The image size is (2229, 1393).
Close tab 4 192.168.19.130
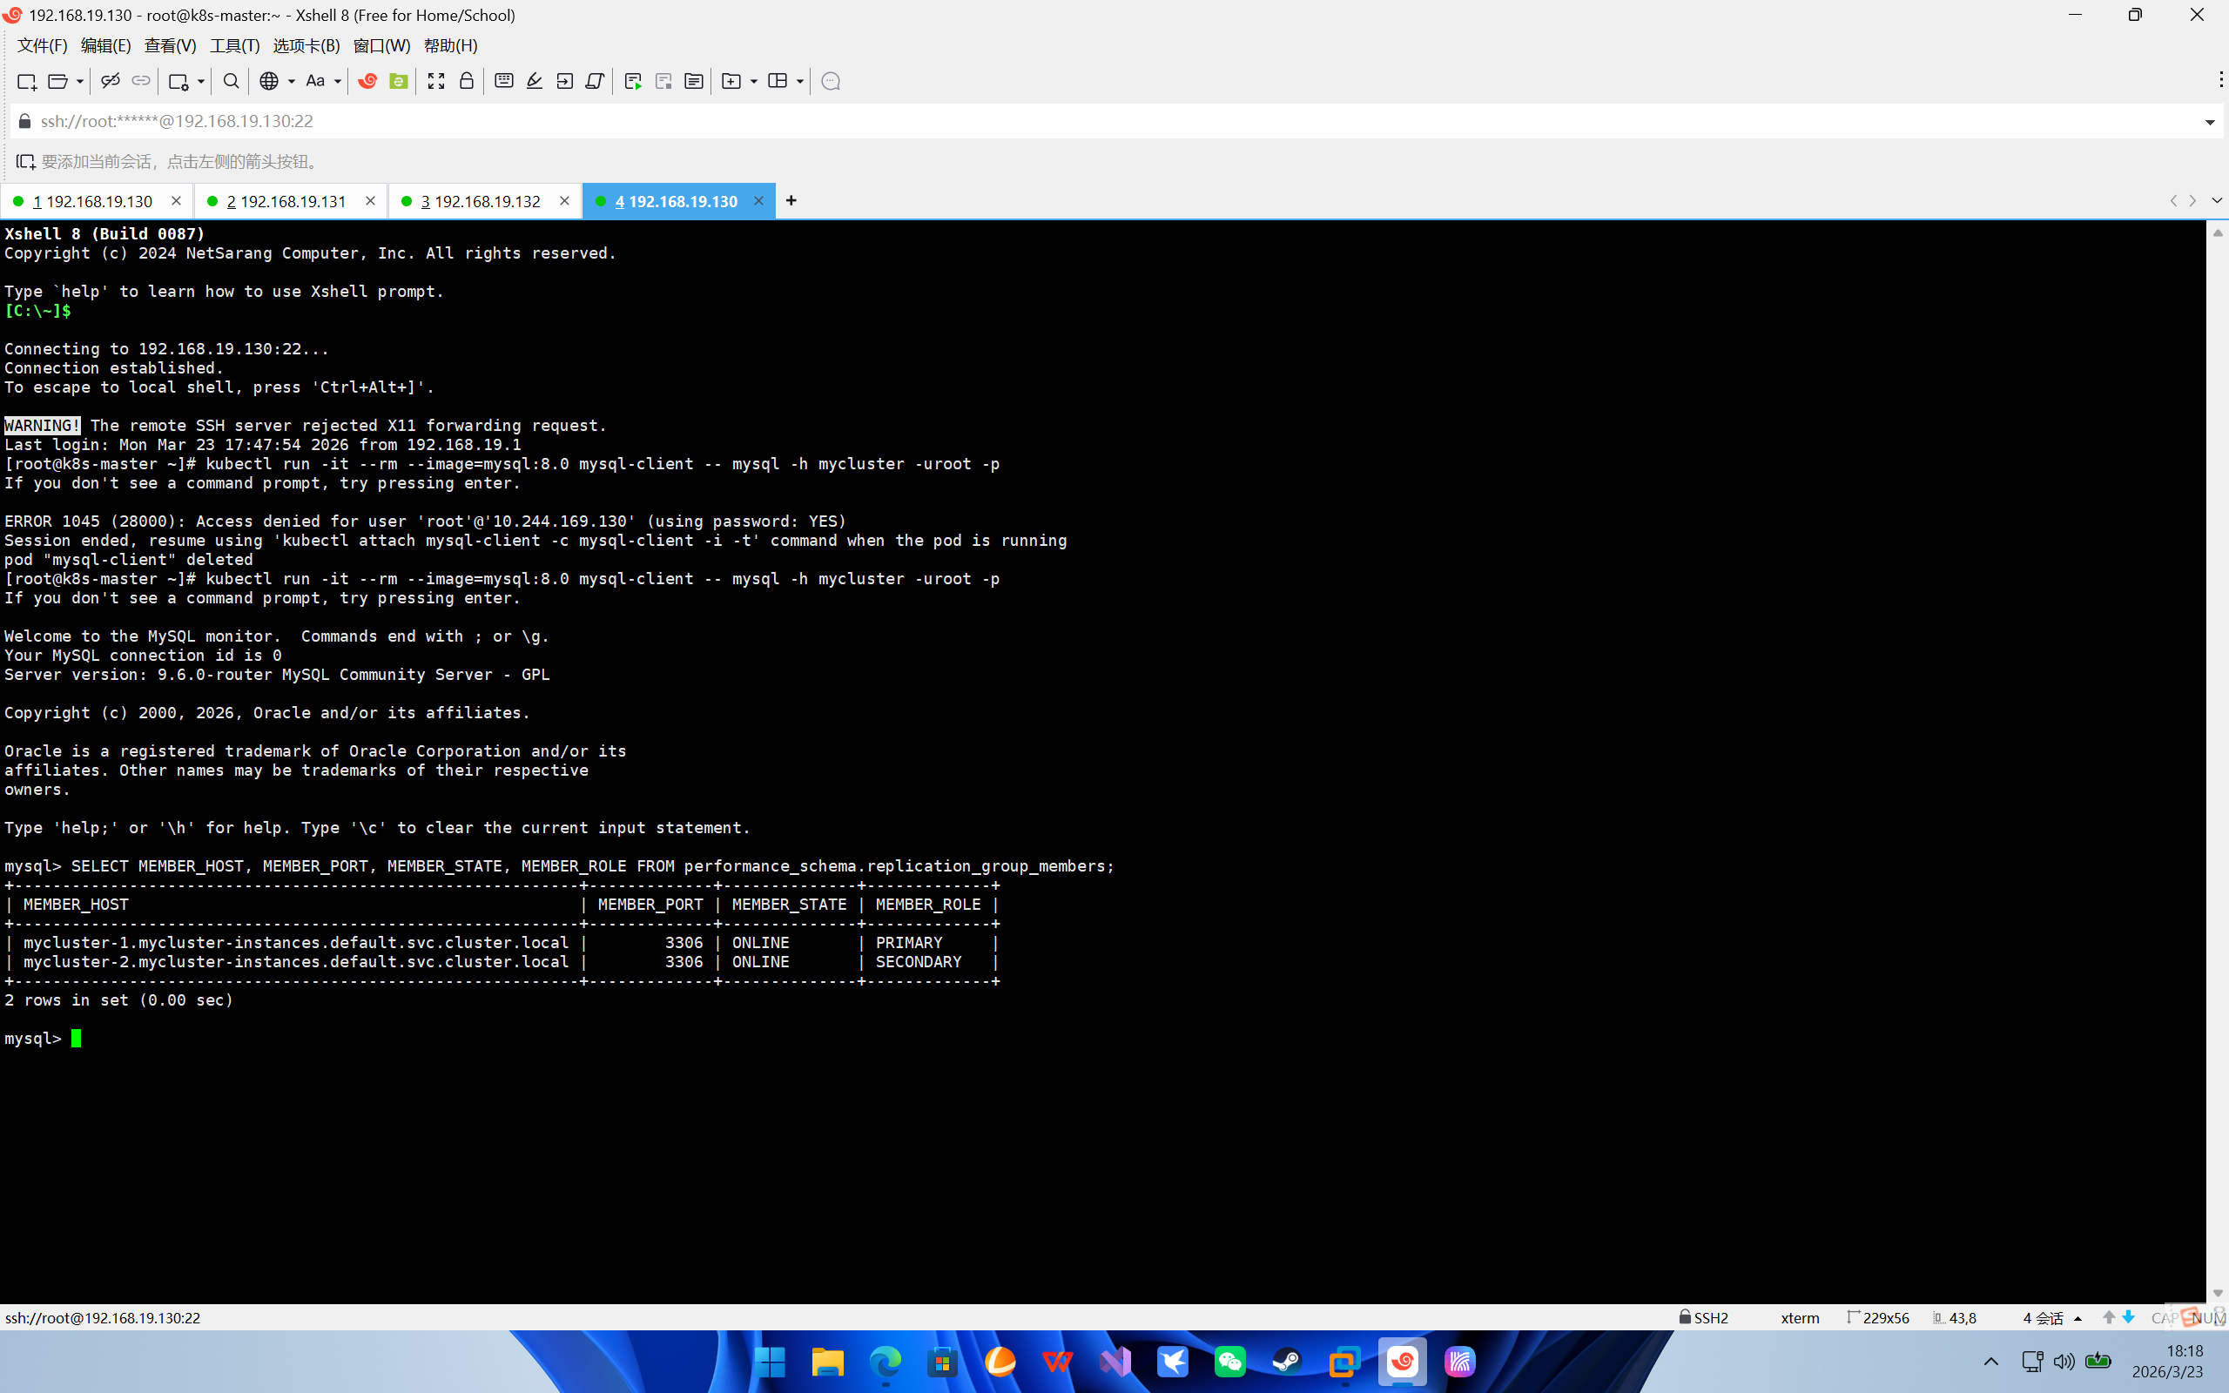point(758,201)
